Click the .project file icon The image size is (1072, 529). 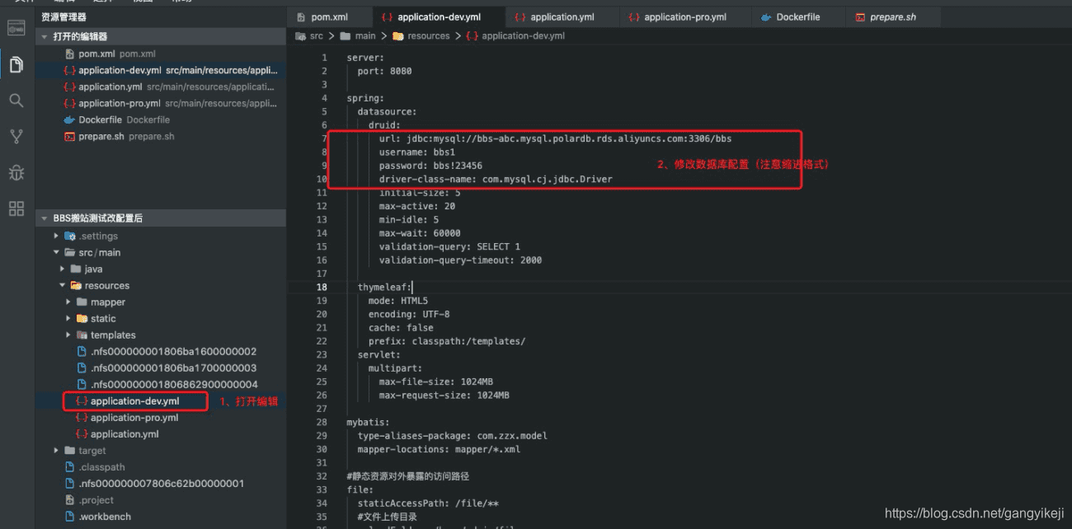click(70, 499)
